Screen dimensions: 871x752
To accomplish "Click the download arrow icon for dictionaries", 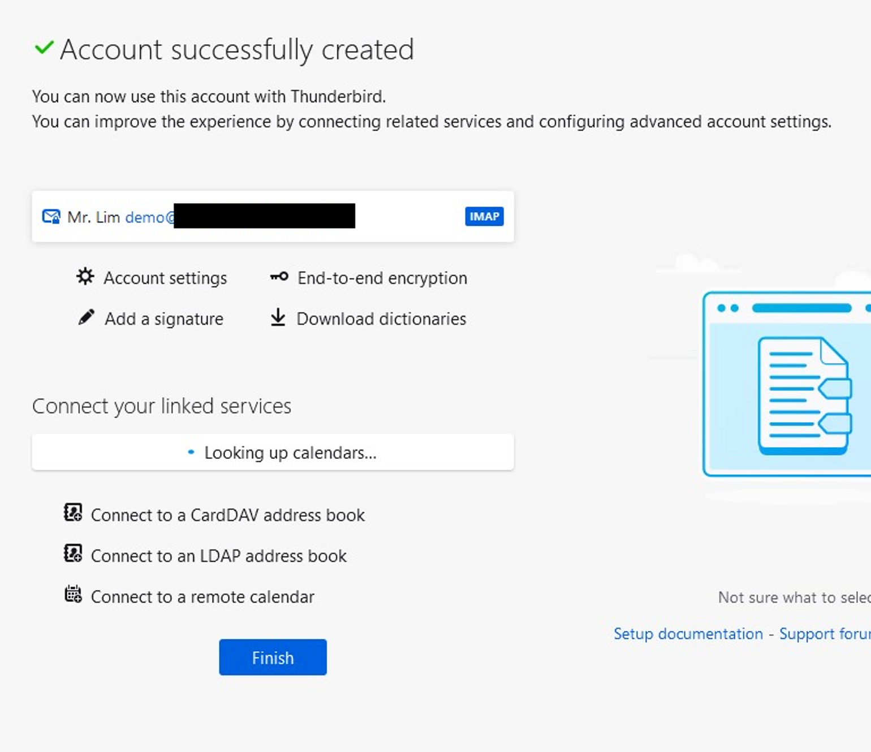I will 278,317.
